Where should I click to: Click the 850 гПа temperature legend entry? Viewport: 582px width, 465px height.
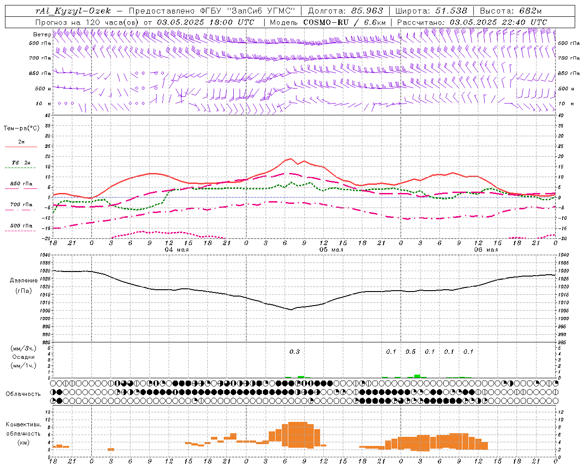[21, 184]
